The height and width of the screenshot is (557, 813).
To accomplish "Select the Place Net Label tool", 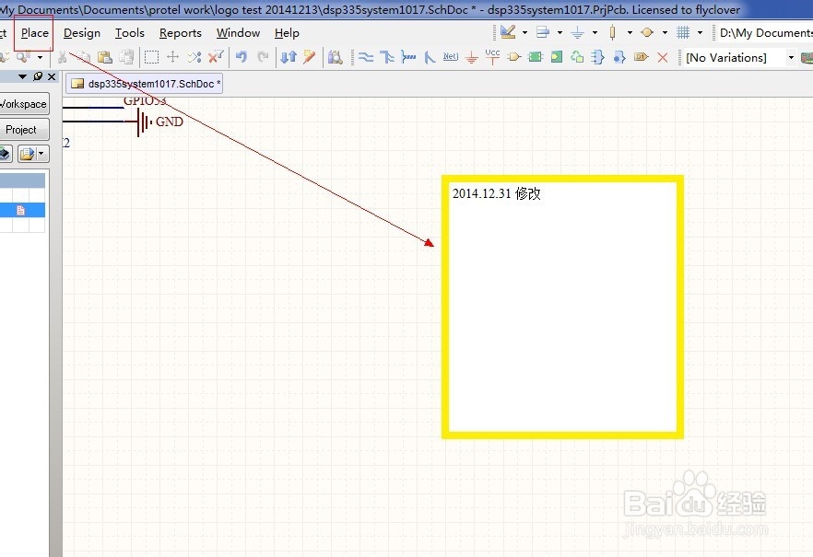I will [451, 56].
